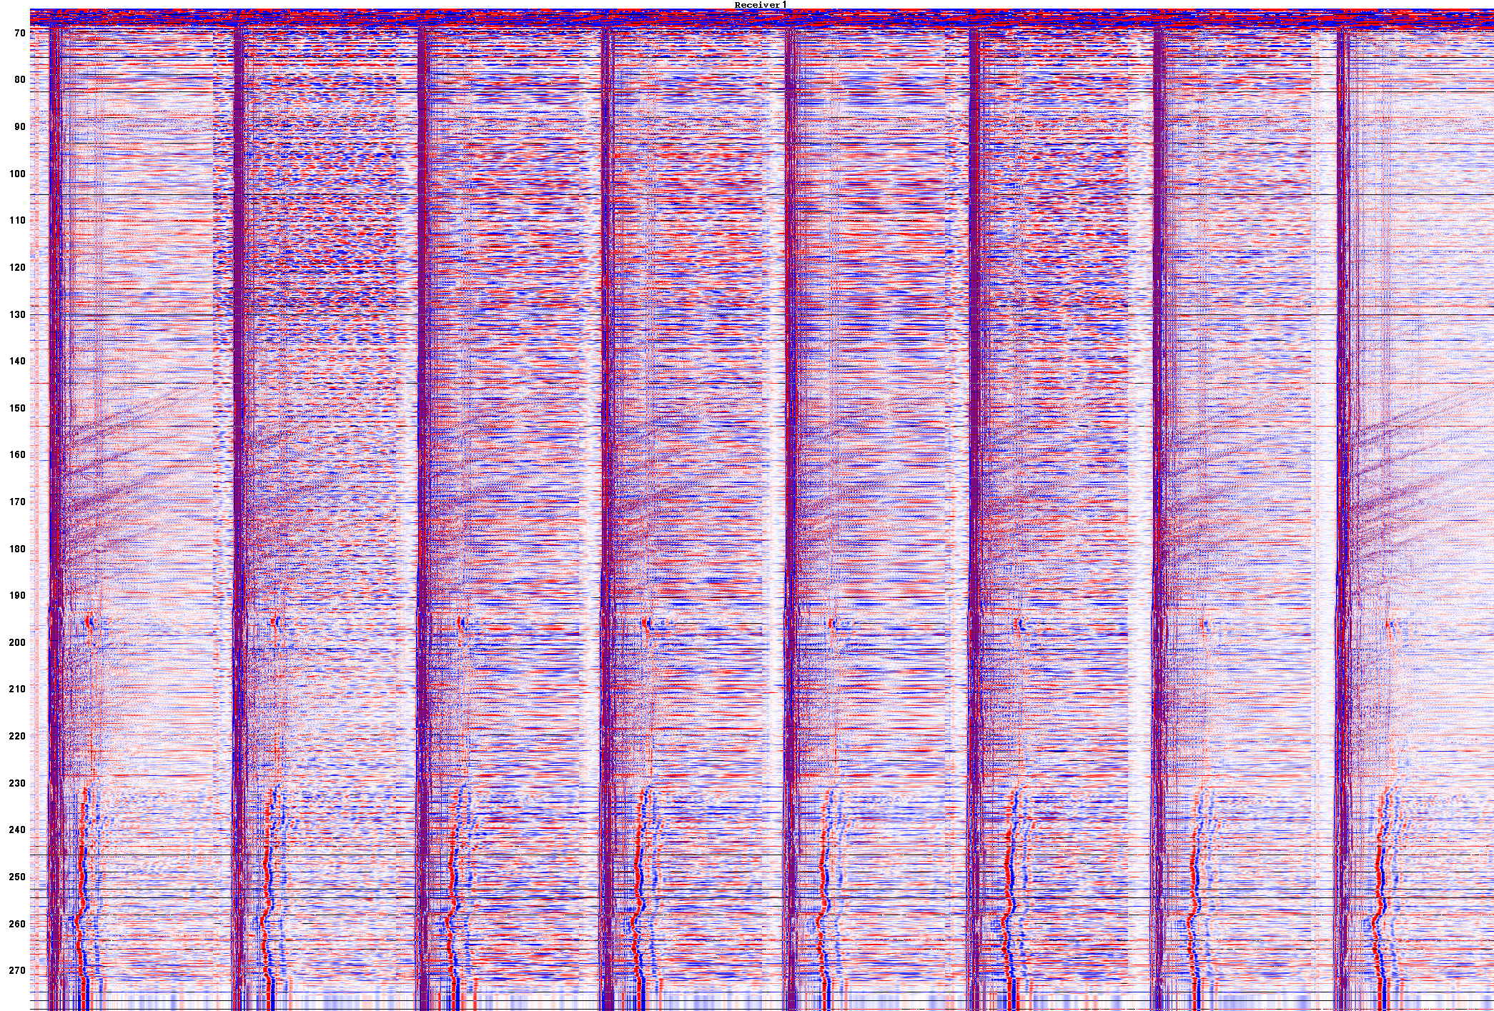Select the 160 depth axis label
The height and width of the screenshot is (1011, 1494).
pos(16,455)
